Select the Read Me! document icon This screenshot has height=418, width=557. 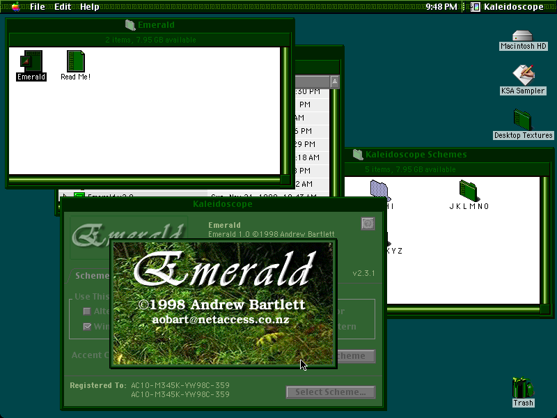(x=76, y=61)
